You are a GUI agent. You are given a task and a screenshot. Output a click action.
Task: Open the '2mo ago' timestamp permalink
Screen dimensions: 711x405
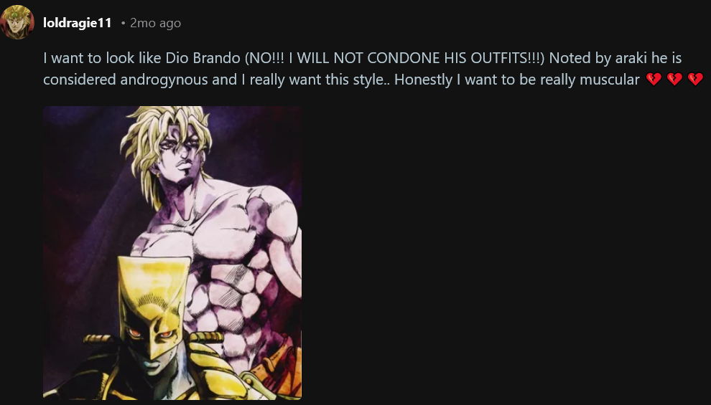pyautogui.click(x=156, y=23)
